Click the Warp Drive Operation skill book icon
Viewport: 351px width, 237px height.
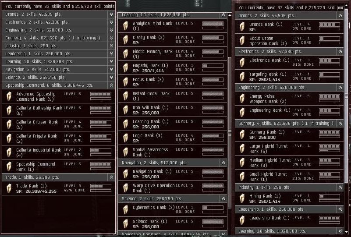(x=126, y=188)
